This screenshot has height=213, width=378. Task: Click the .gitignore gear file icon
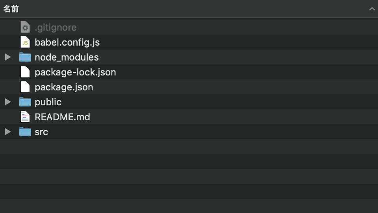point(25,27)
